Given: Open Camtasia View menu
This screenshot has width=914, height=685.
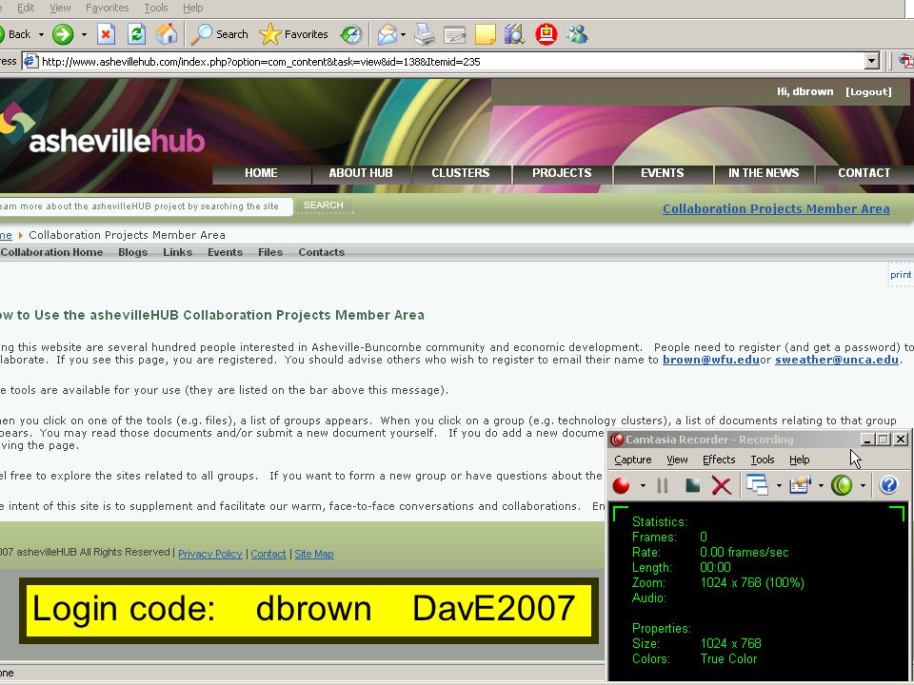Looking at the screenshot, I should pyautogui.click(x=677, y=460).
